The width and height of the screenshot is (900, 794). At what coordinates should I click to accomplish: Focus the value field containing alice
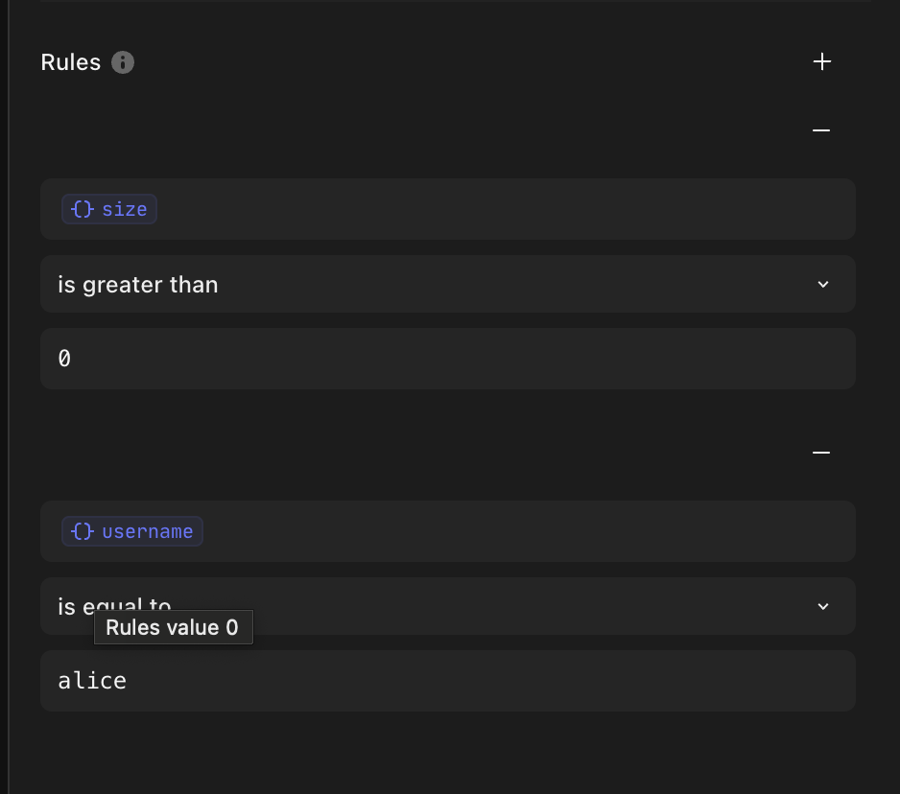(x=448, y=681)
